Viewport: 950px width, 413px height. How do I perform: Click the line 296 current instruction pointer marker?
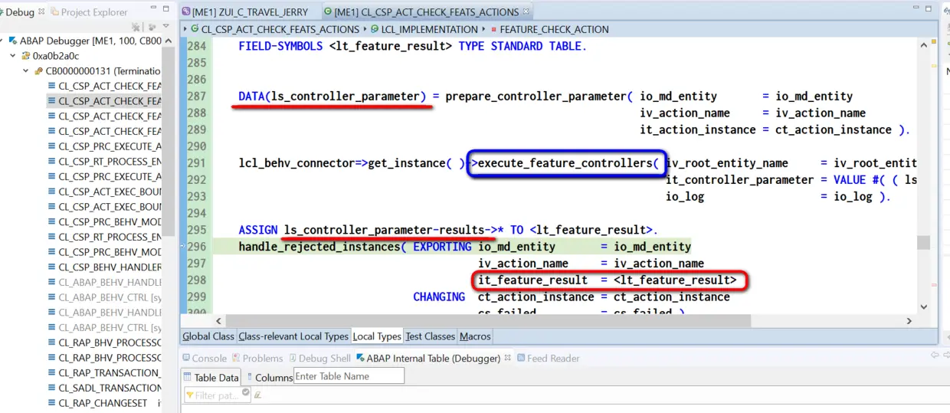click(x=182, y=247)
